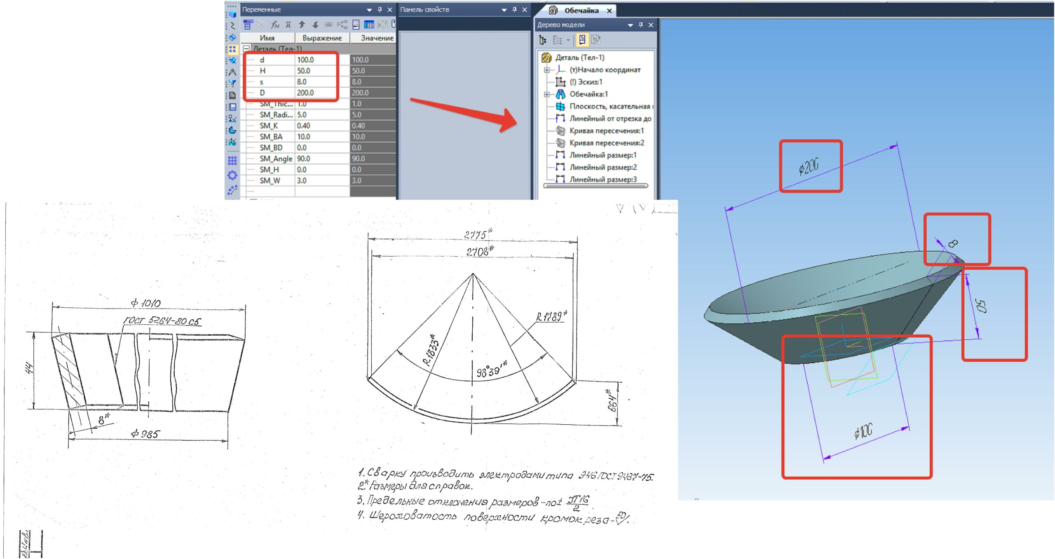Viewport: 1055px width, 559px height.
Task: Click expression field 200.0 for variable D
Action: coord(322,93)
